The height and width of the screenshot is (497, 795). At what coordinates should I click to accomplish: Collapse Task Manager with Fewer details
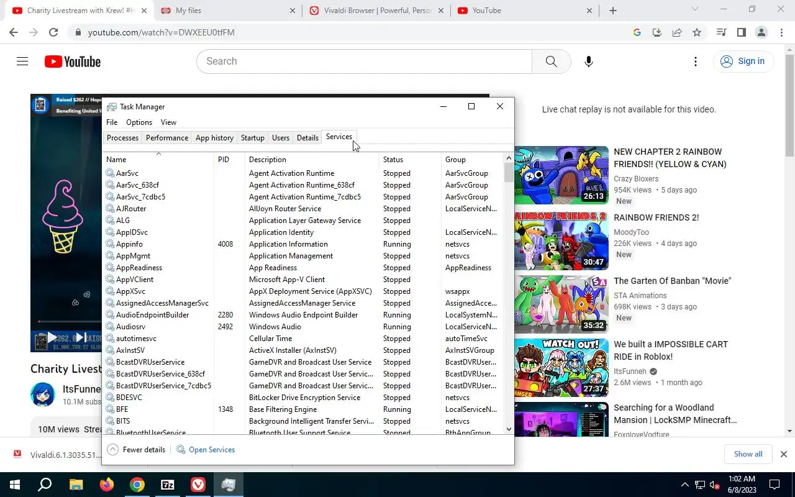click(x=137, y=450)
